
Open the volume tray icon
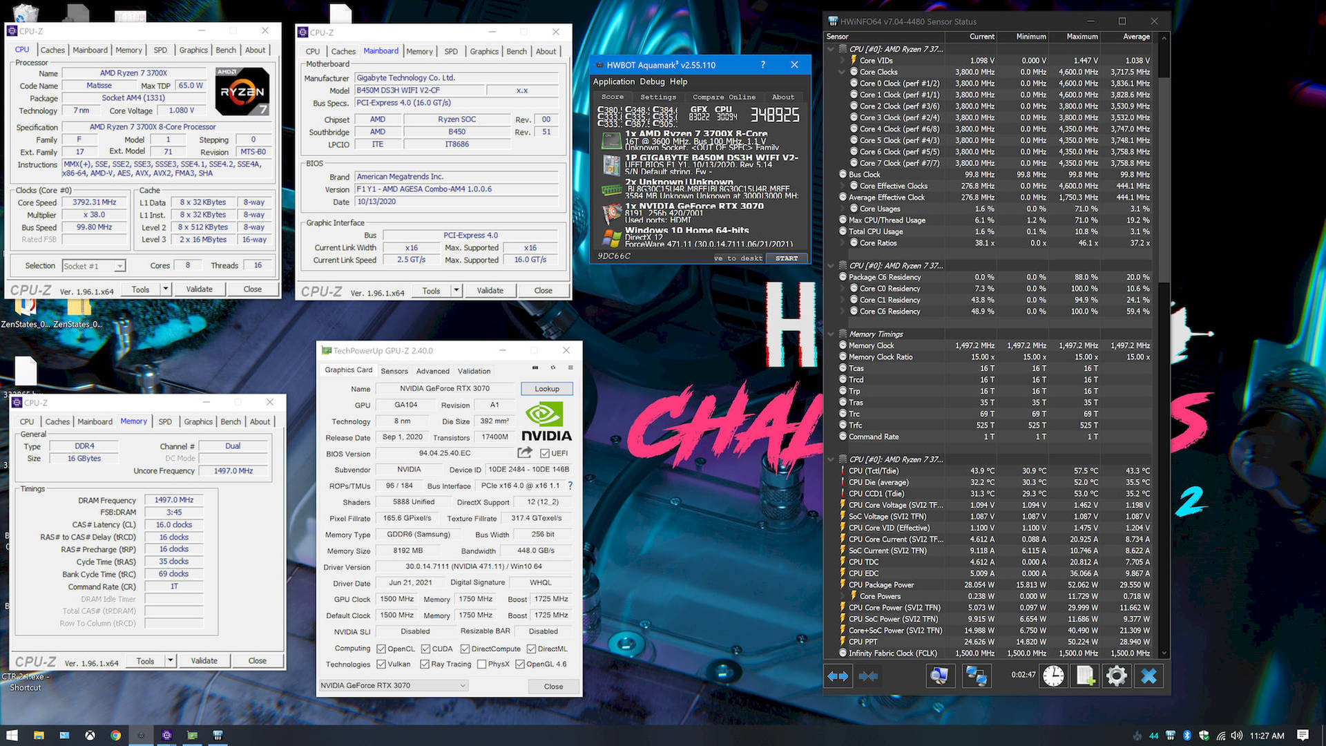pos(1236,736)
